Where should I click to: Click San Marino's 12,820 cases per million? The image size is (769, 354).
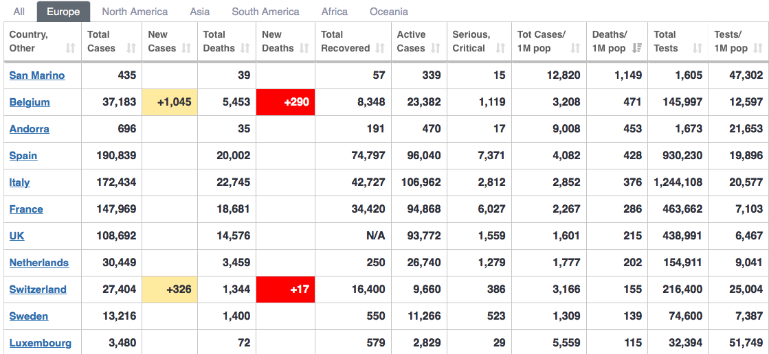click(564, 75)
